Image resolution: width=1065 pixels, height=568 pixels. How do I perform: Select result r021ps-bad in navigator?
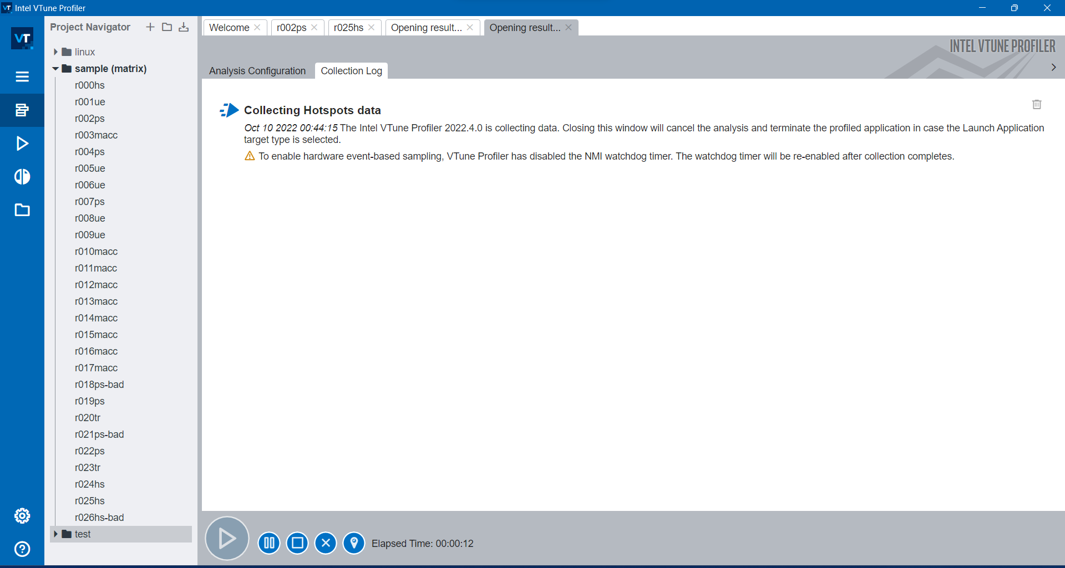click(x=99, y=434)
